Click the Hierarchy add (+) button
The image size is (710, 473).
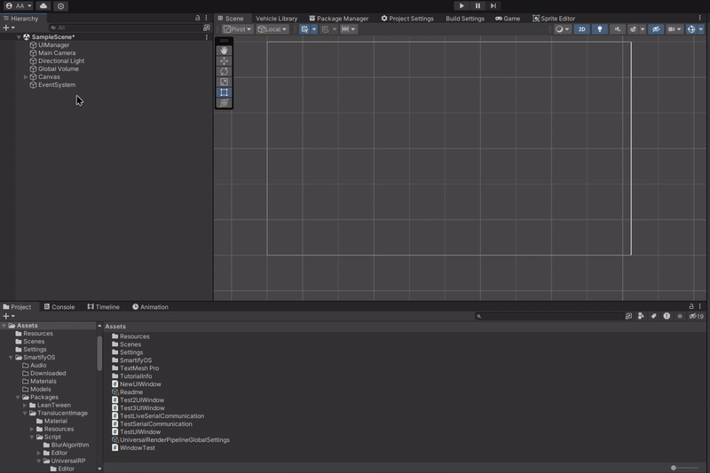(x=9, y=28)
